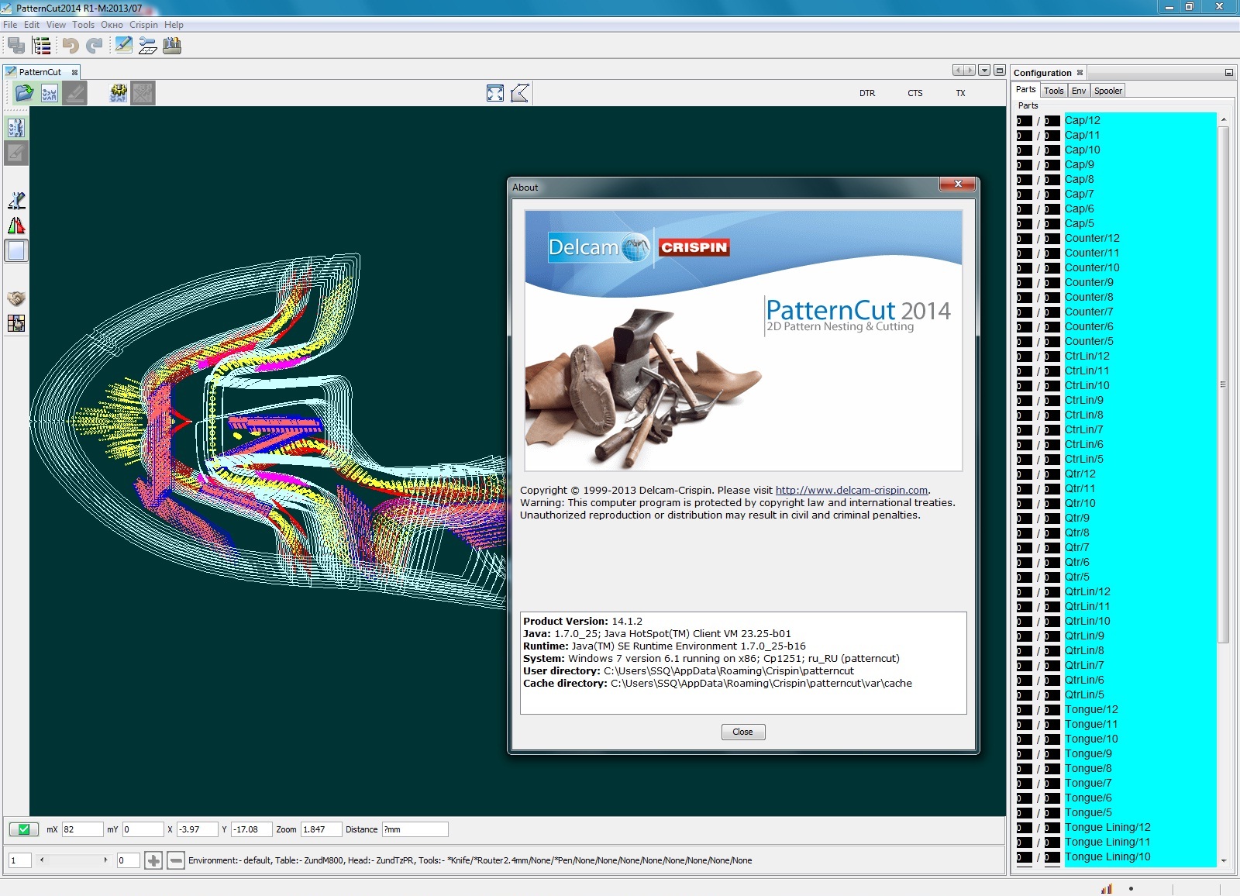Click the mX input field

pyautogui.click(x=82, y=829)
